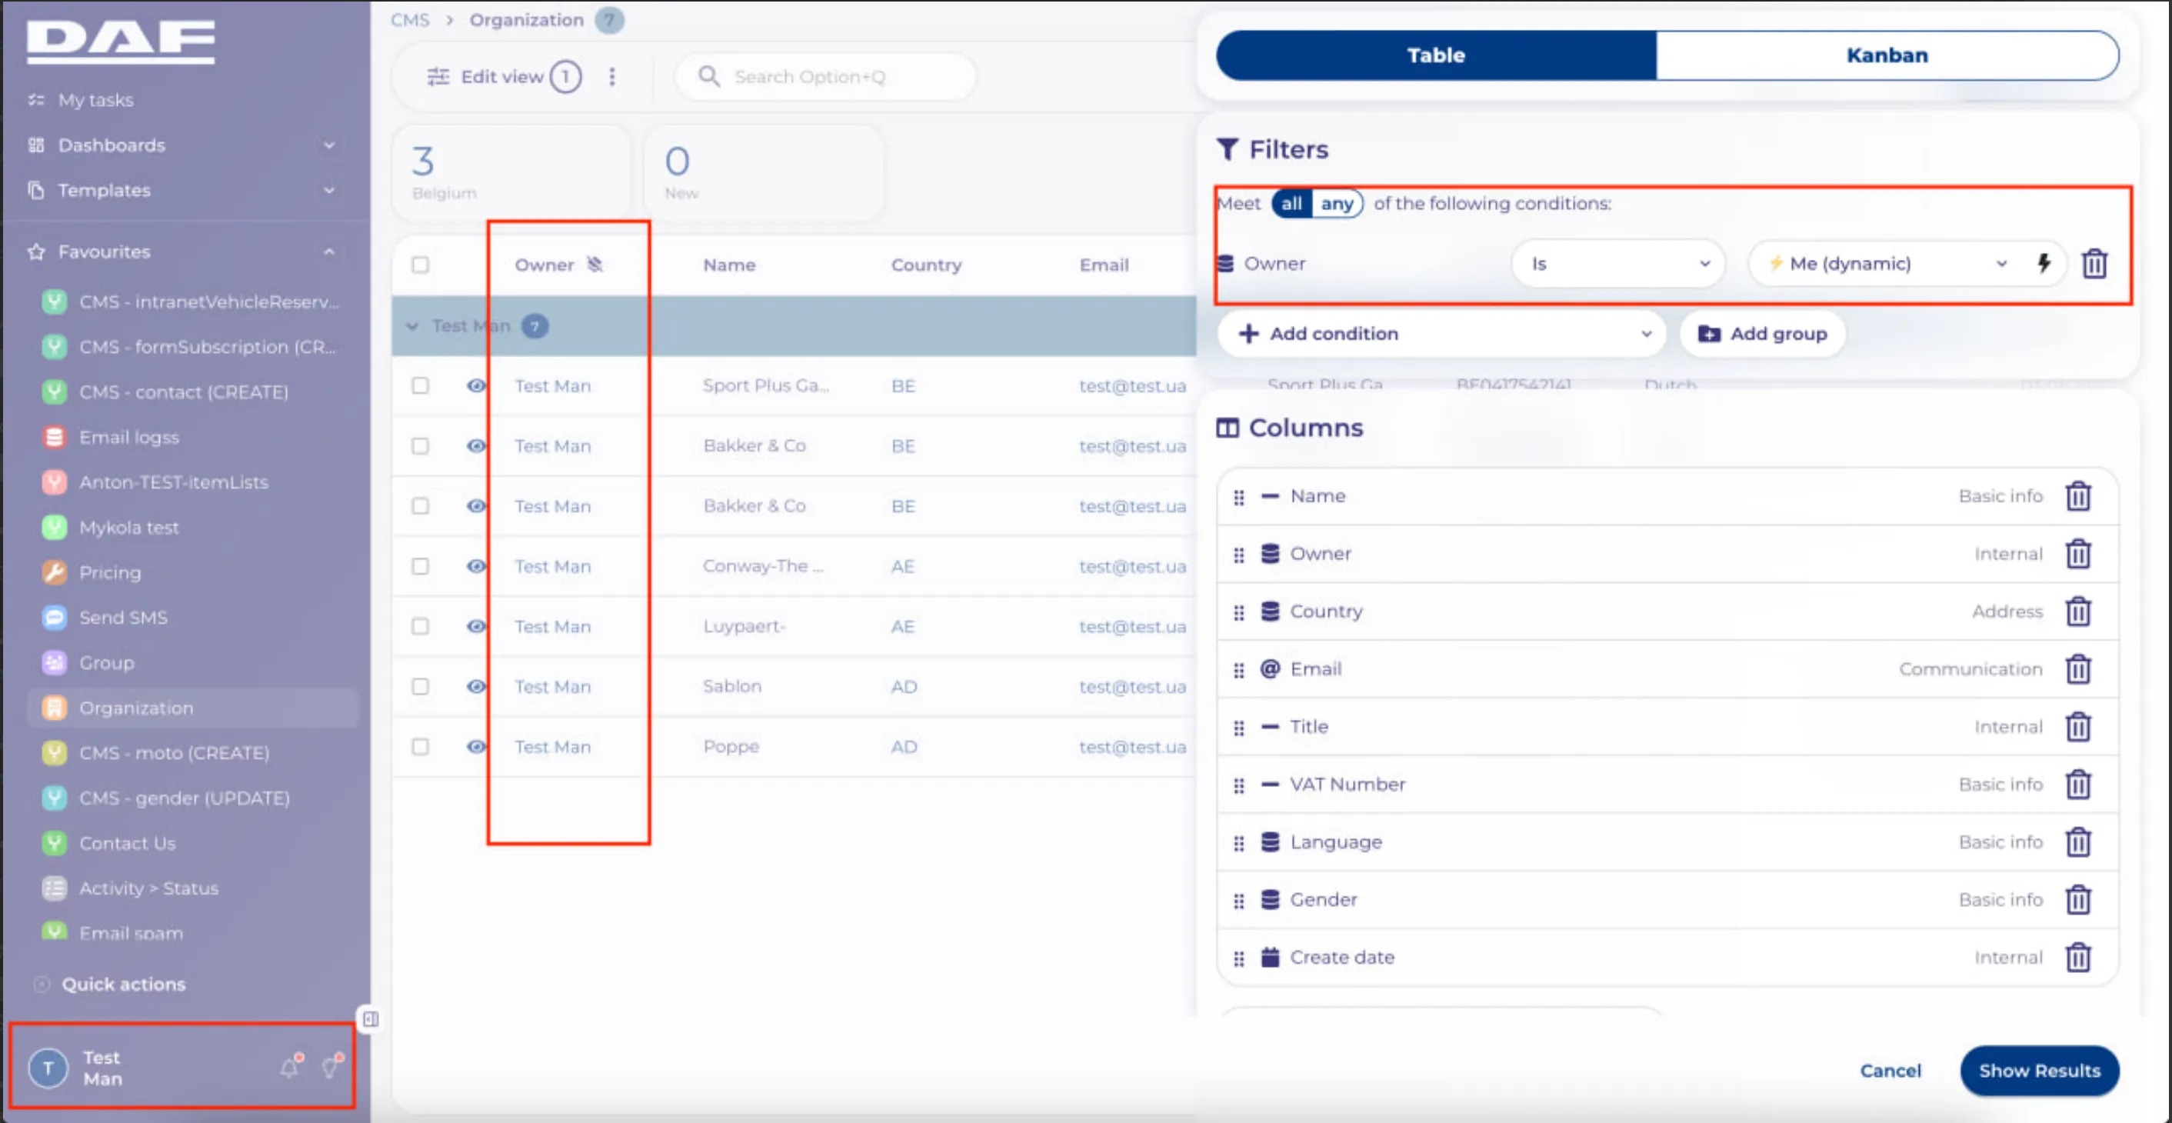This screenshot has height=1123, width=2172.
Task: Open the three-dot menu next to Edit view
Action: pyautogui.click(x=612, y=77)
